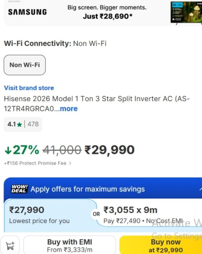The height and width of the screenshot is (254, 202).
Task: Click the OR separator badge
Action: click(96, 214)
